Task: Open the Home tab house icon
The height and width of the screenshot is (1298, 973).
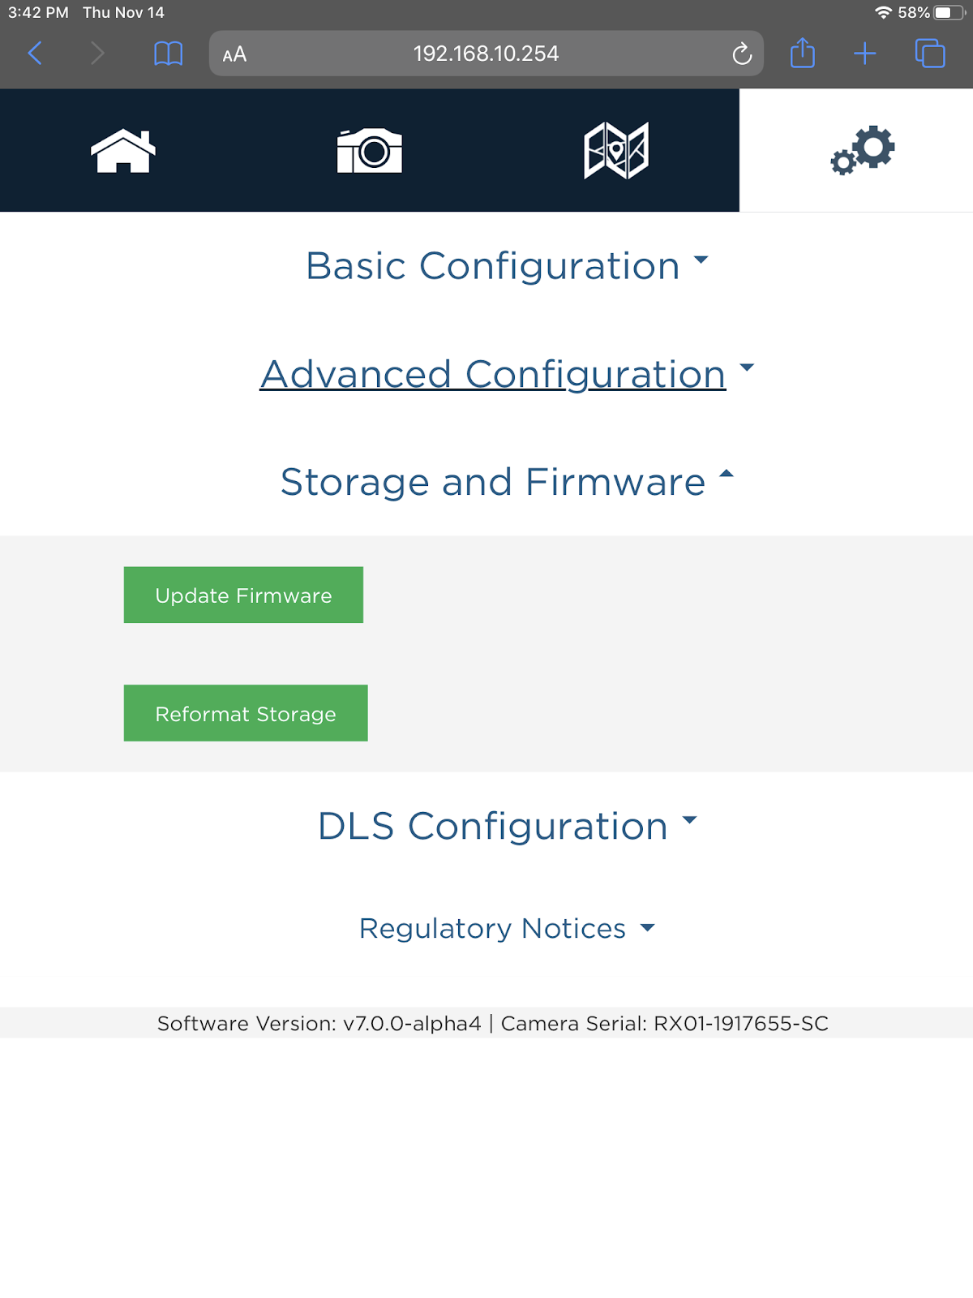Action: (x=123, y=151)
